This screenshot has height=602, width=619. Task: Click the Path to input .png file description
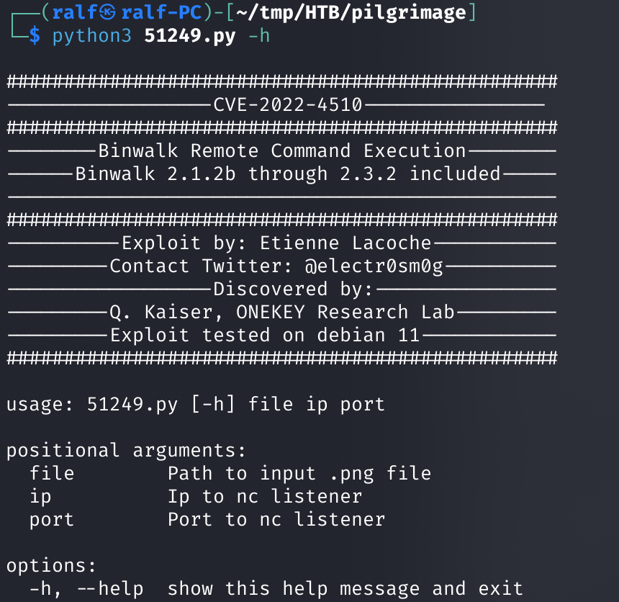pos(299,474)
